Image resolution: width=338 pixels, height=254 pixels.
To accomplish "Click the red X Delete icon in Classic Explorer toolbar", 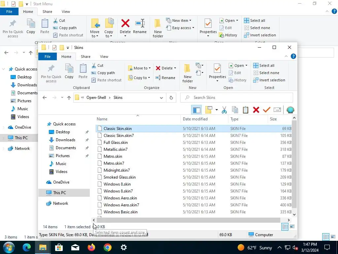I will [x=256, y=110].
